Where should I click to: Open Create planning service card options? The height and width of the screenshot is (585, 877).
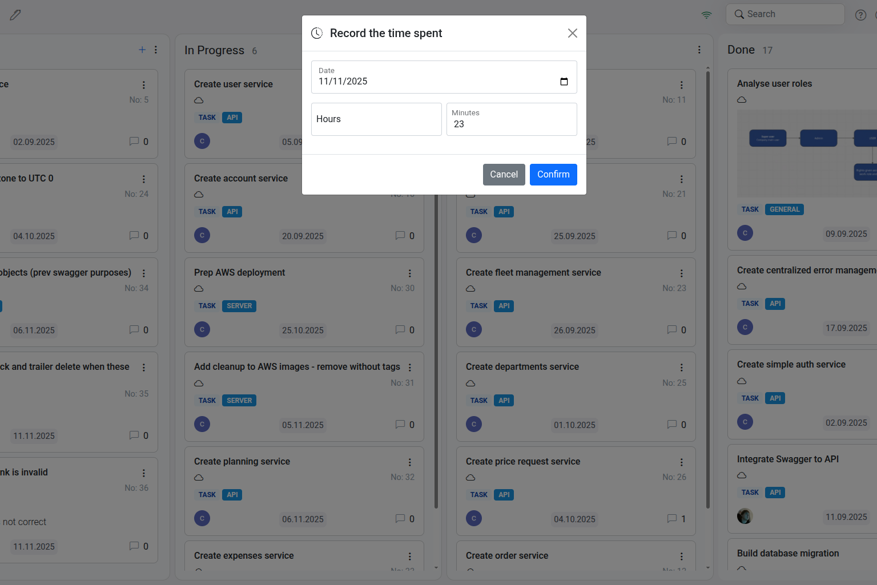409,462
